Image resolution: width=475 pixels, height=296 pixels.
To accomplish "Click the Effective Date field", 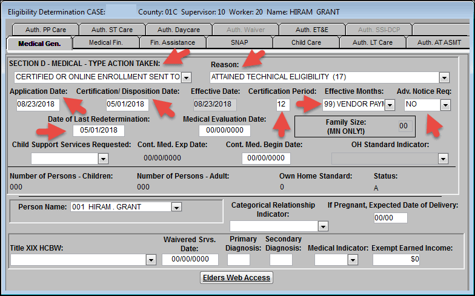I will click(x=214, y=104).
